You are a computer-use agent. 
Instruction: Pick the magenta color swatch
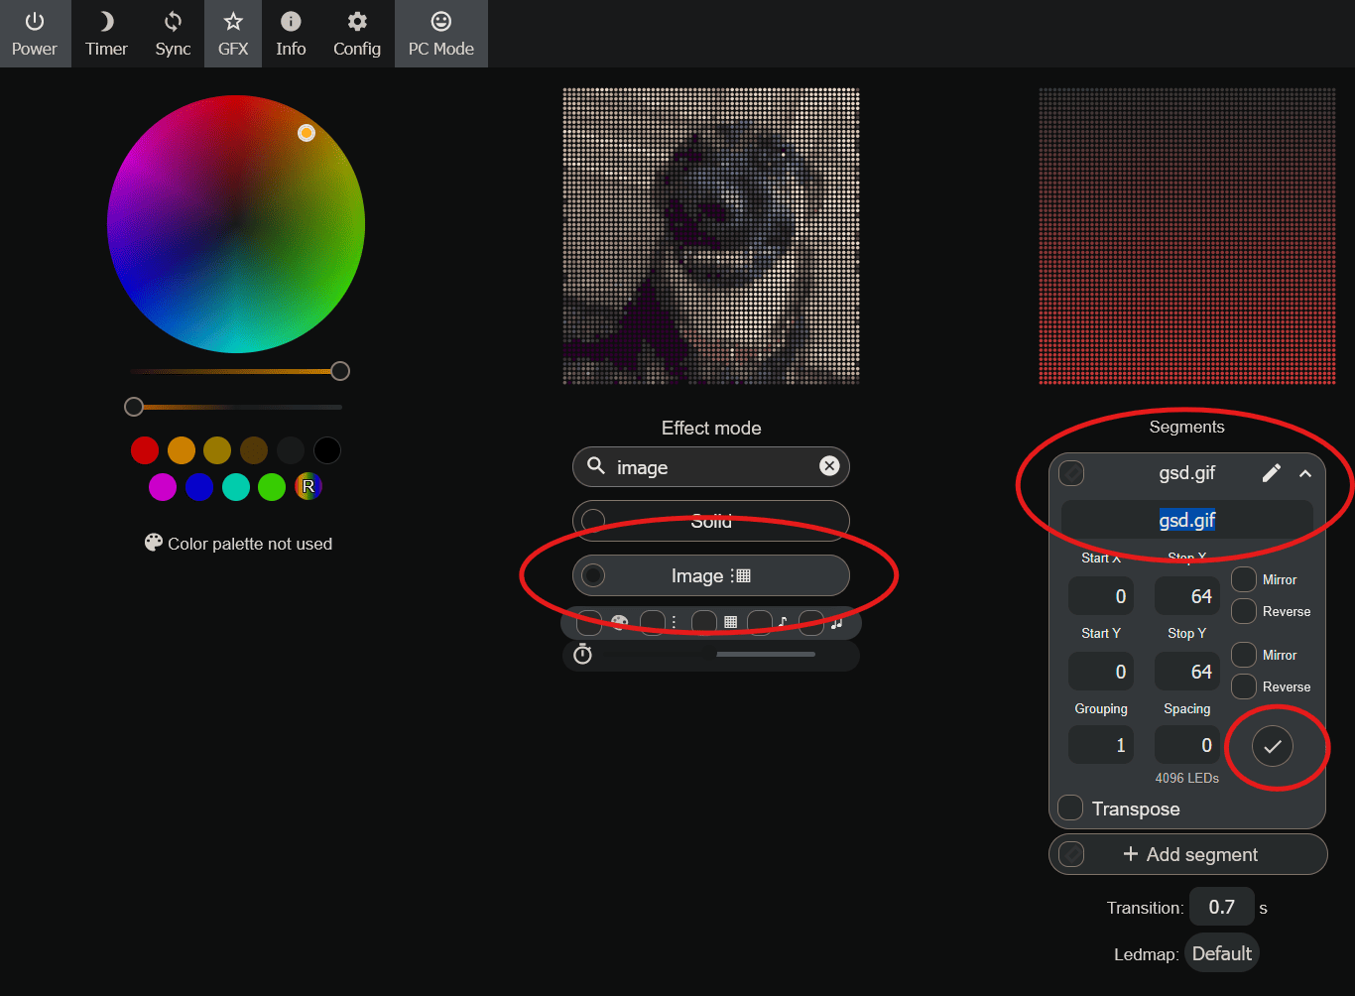[163, 487]
